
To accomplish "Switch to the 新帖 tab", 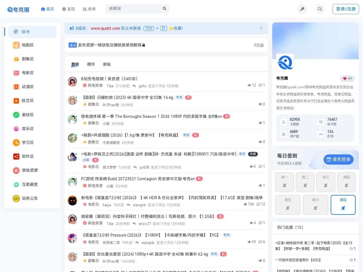I will click(107, 64).
